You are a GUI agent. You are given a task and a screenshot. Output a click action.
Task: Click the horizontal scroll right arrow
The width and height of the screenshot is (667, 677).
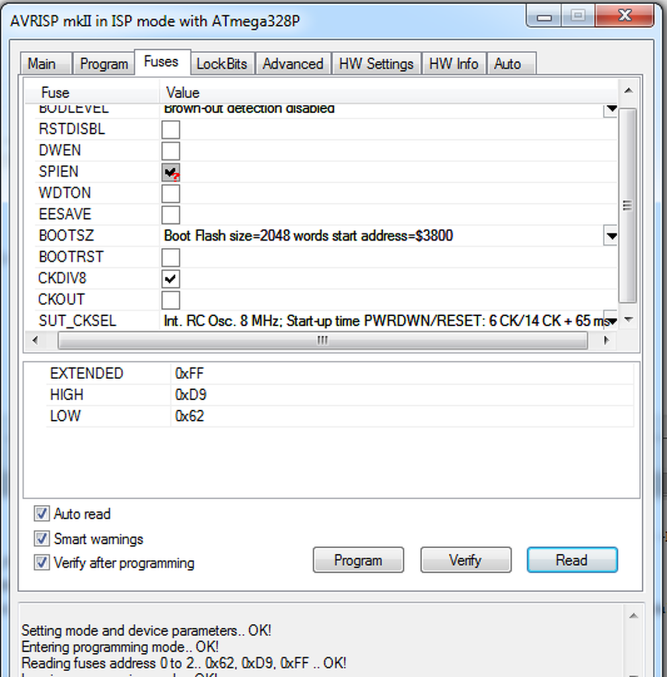click(x=606, y=340)
